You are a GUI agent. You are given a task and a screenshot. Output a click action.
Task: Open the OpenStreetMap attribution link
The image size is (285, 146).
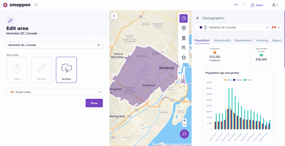[x=183, y=145]
